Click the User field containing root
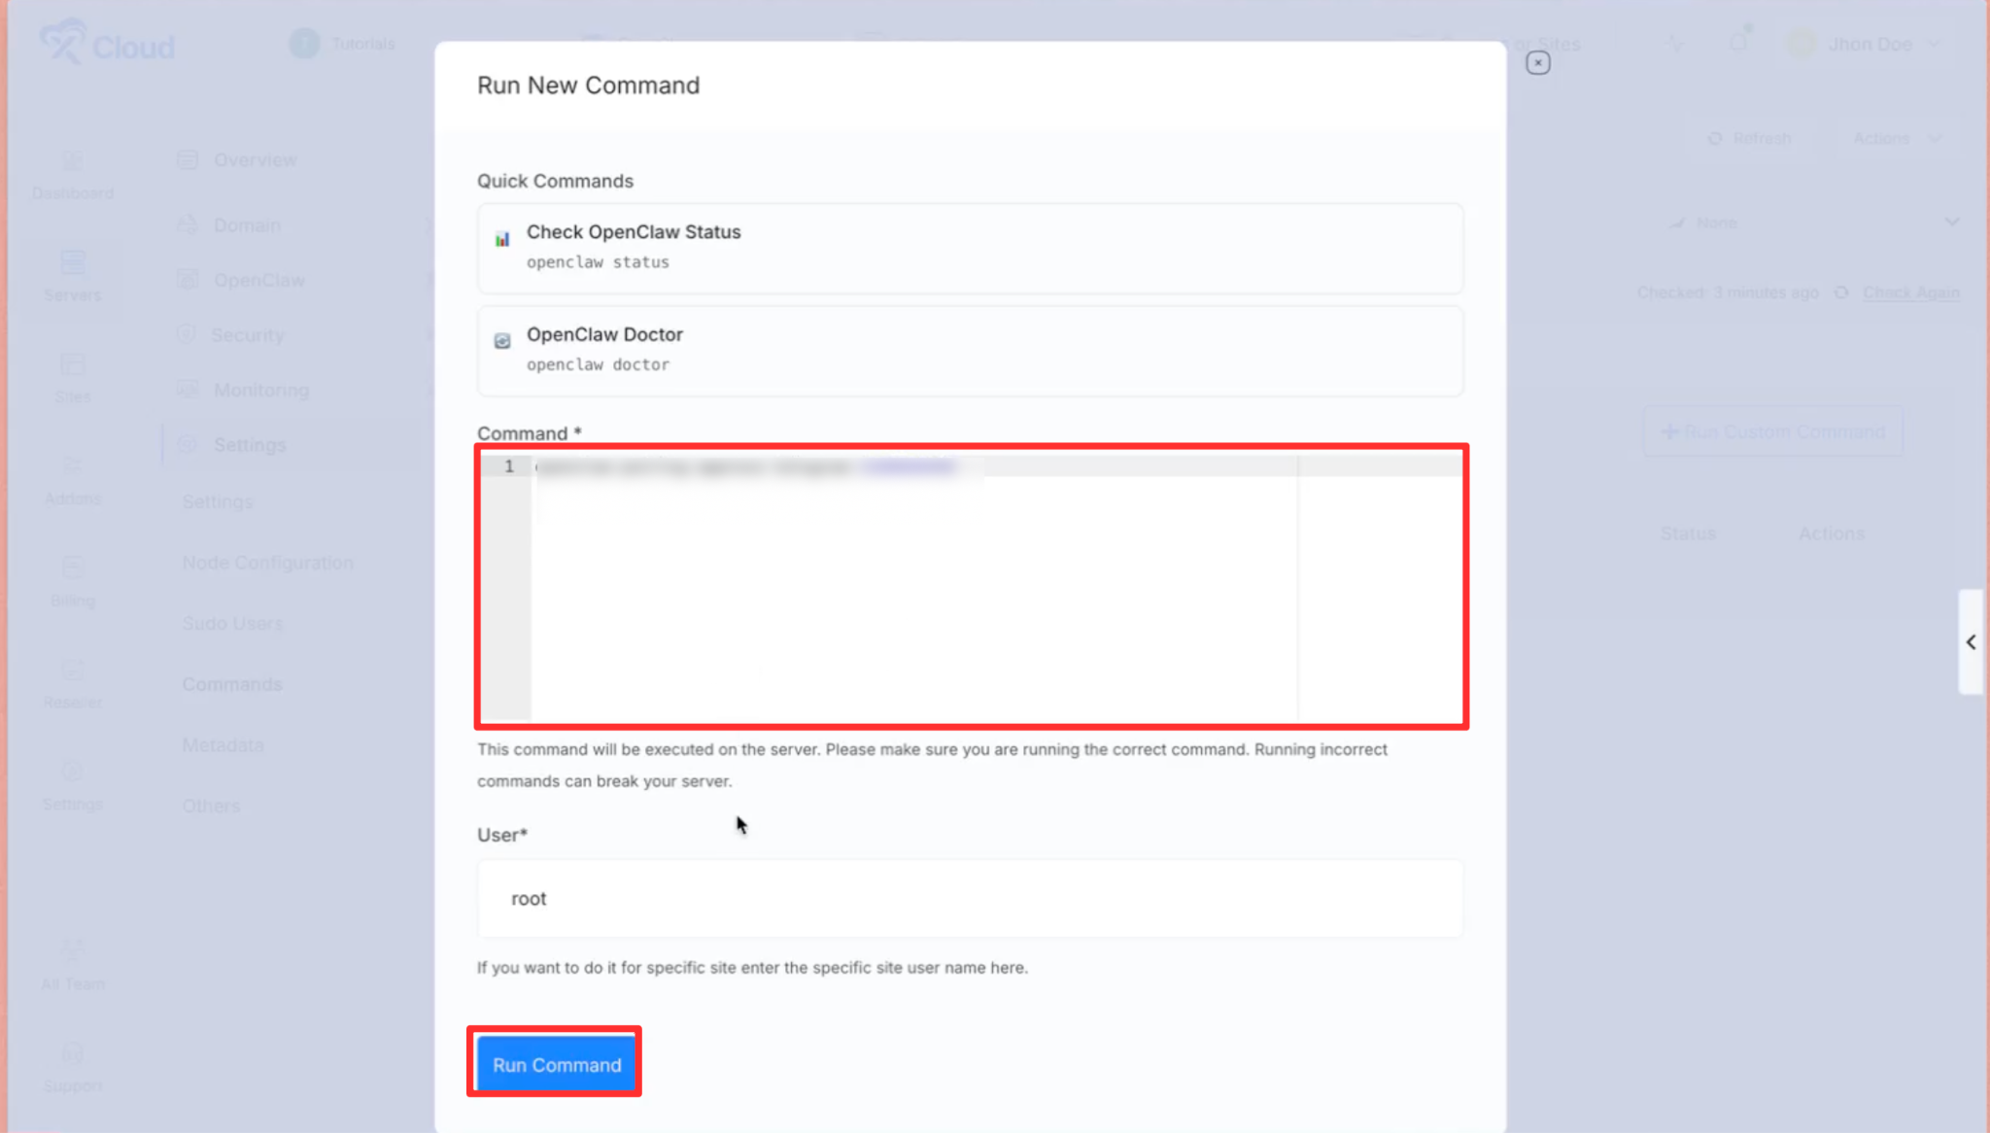This screenshot has height=1133, width=1990. (969, 899)
